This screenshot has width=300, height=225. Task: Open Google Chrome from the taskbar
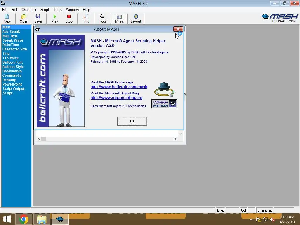click(24, 219)
